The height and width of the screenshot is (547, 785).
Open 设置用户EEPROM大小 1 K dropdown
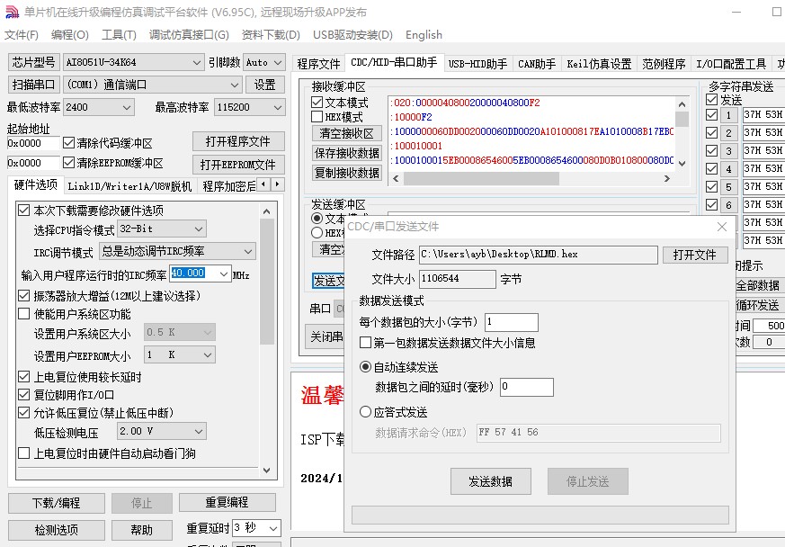[x=180, y=354]
